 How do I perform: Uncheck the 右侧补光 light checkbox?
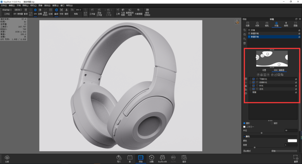[254, 82]
